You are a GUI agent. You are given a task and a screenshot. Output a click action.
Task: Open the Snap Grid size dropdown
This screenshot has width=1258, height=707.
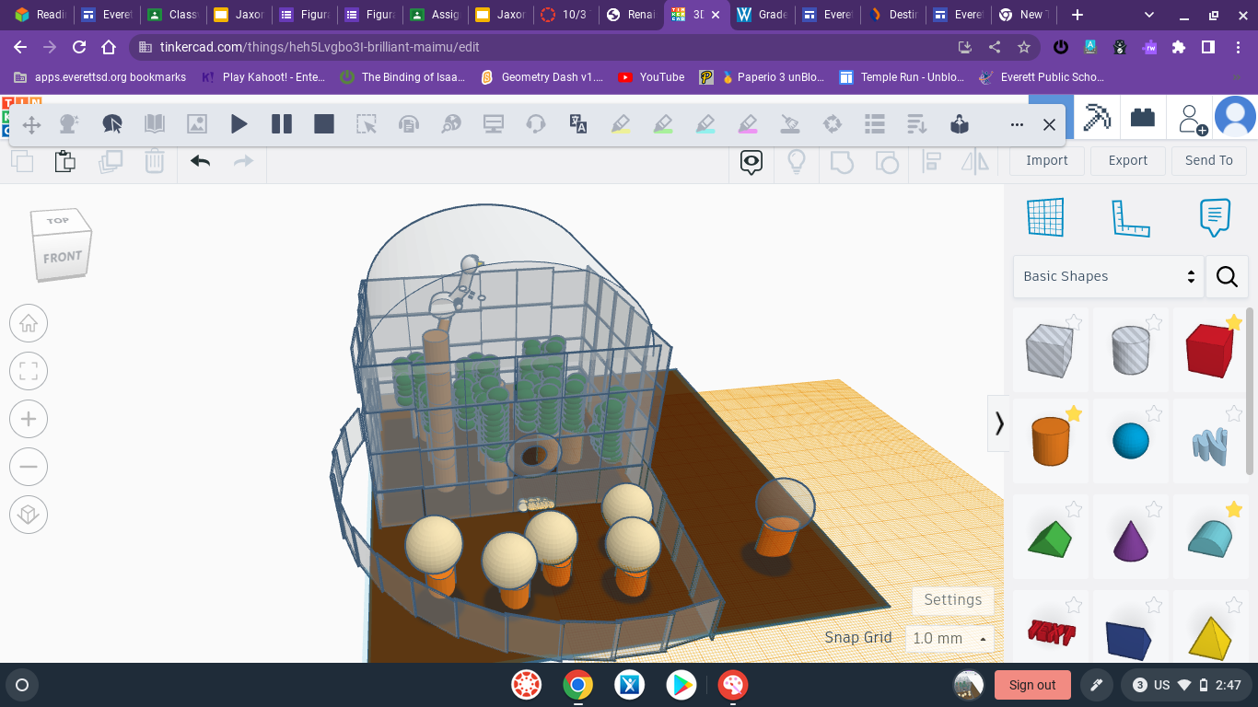(949, 638)
